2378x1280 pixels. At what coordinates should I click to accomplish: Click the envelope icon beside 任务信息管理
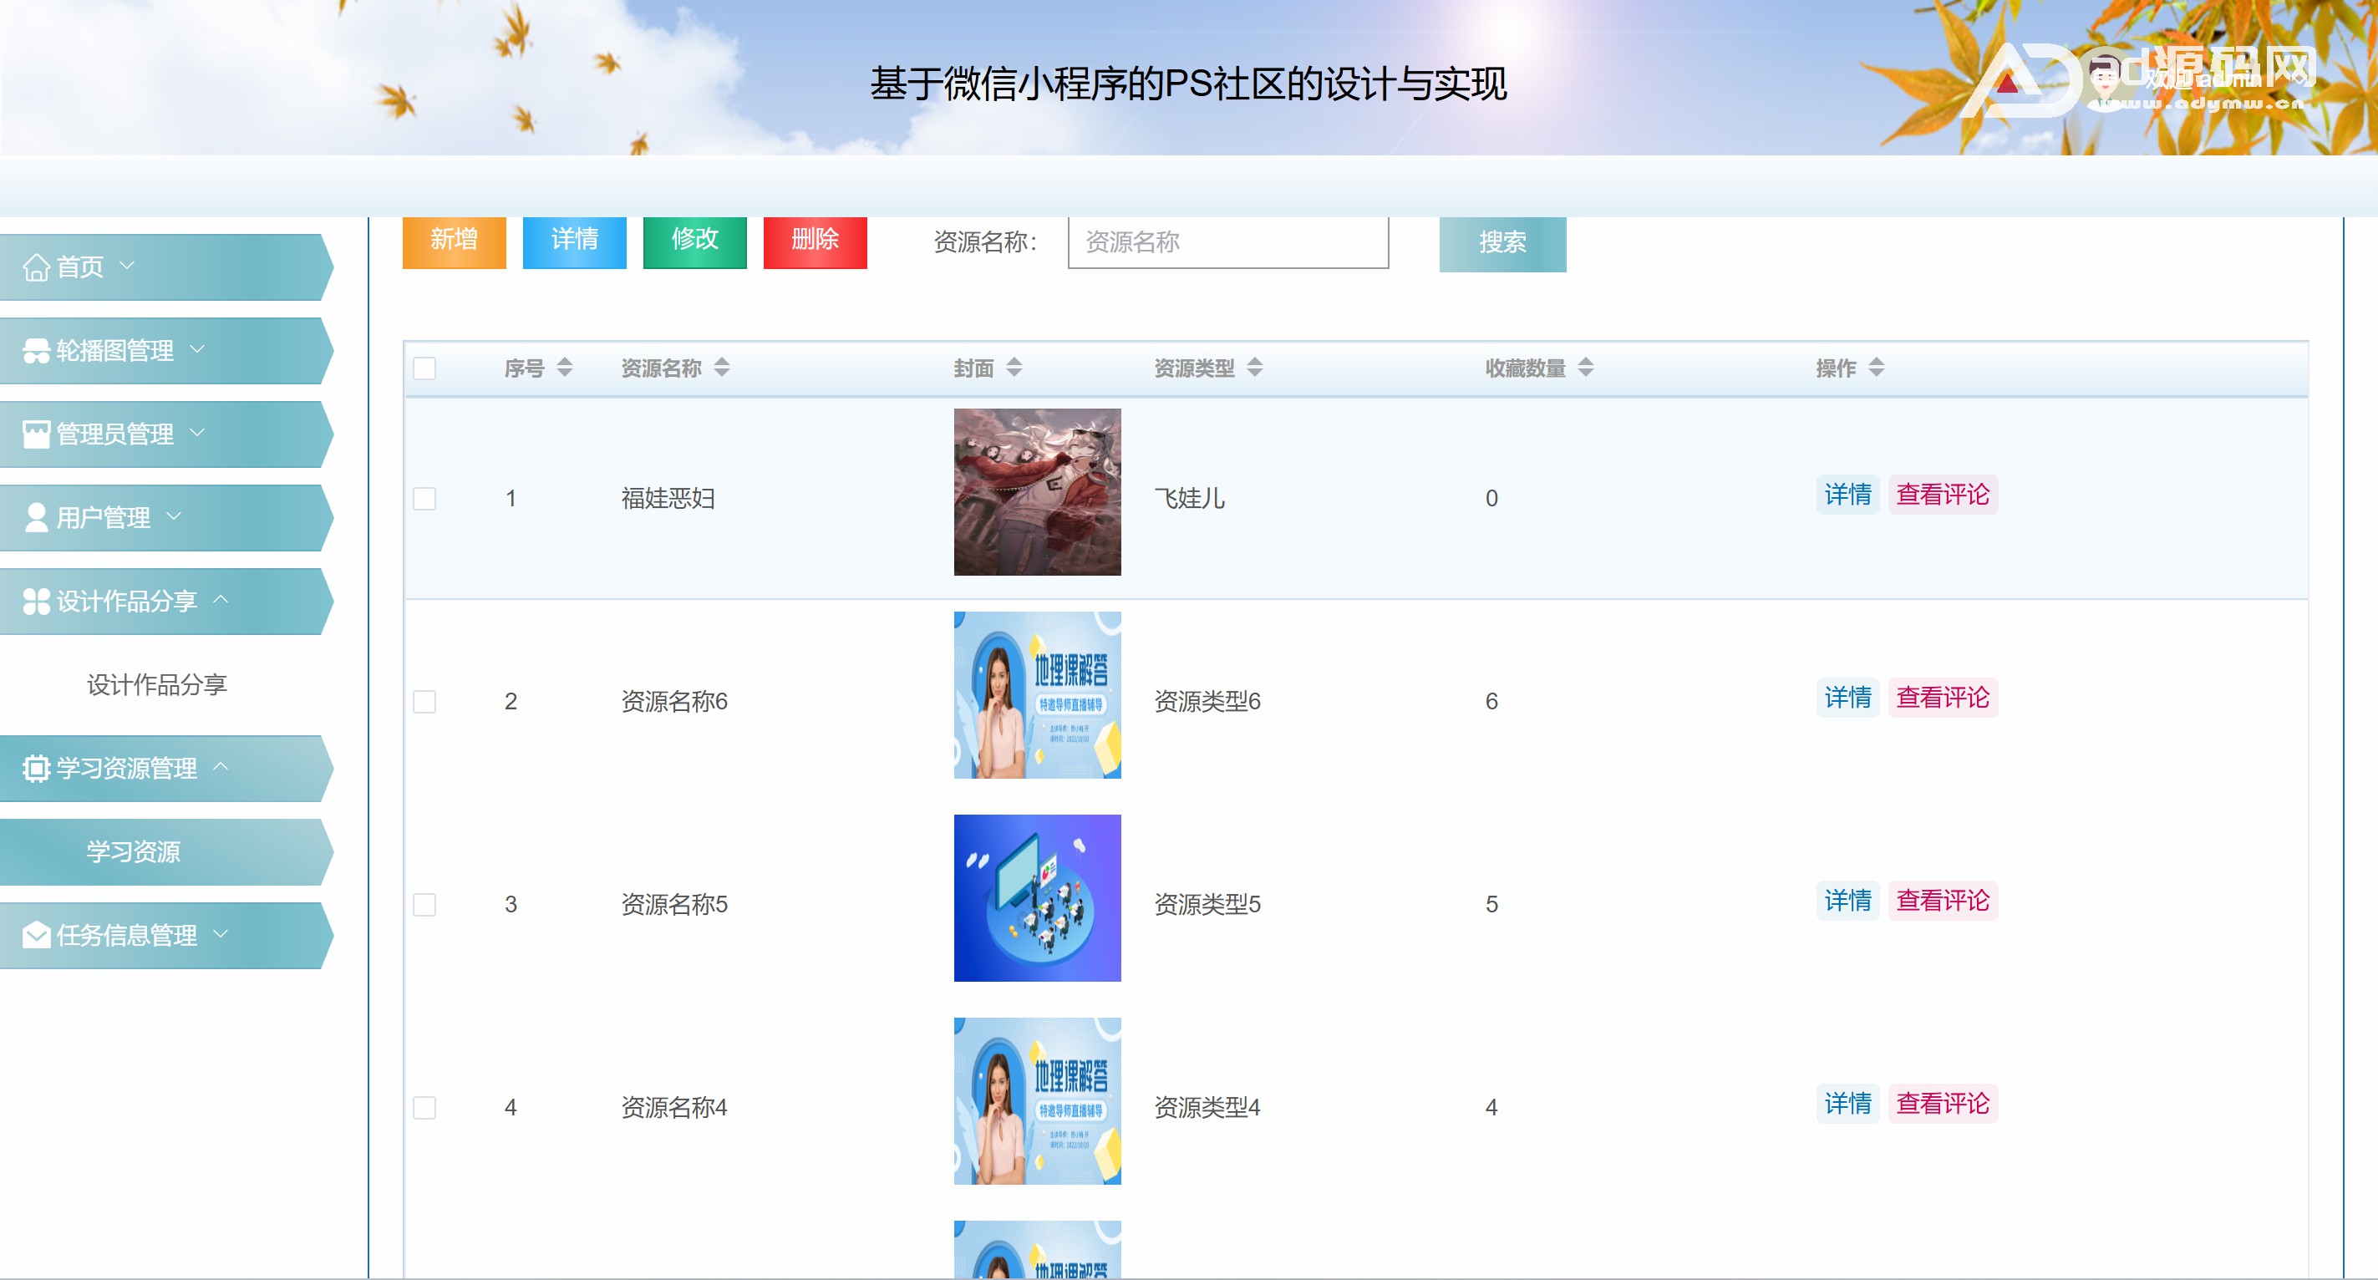click(36, 936)
